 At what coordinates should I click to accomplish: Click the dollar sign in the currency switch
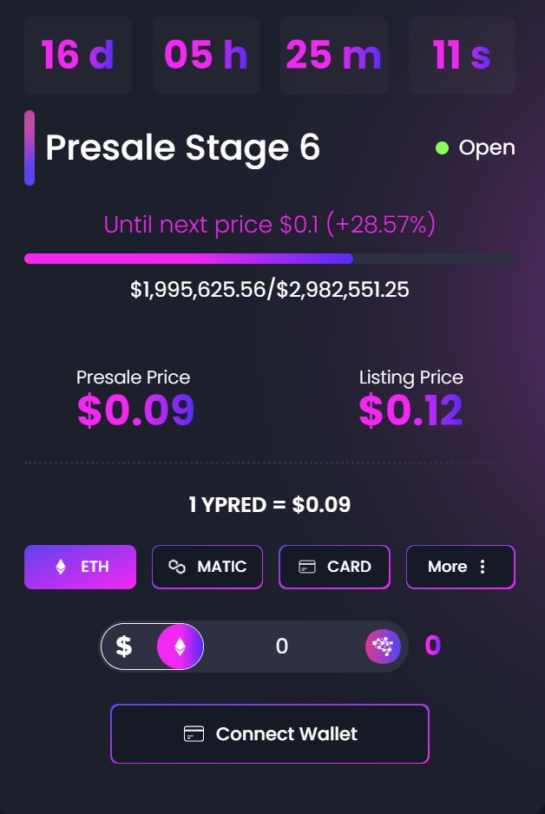pyautogui.click(x=123, y=647)
